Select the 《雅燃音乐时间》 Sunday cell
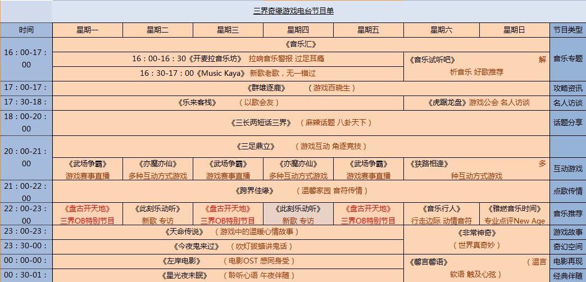Viewport: 586px width, 282px height. (x=514, y=214)
